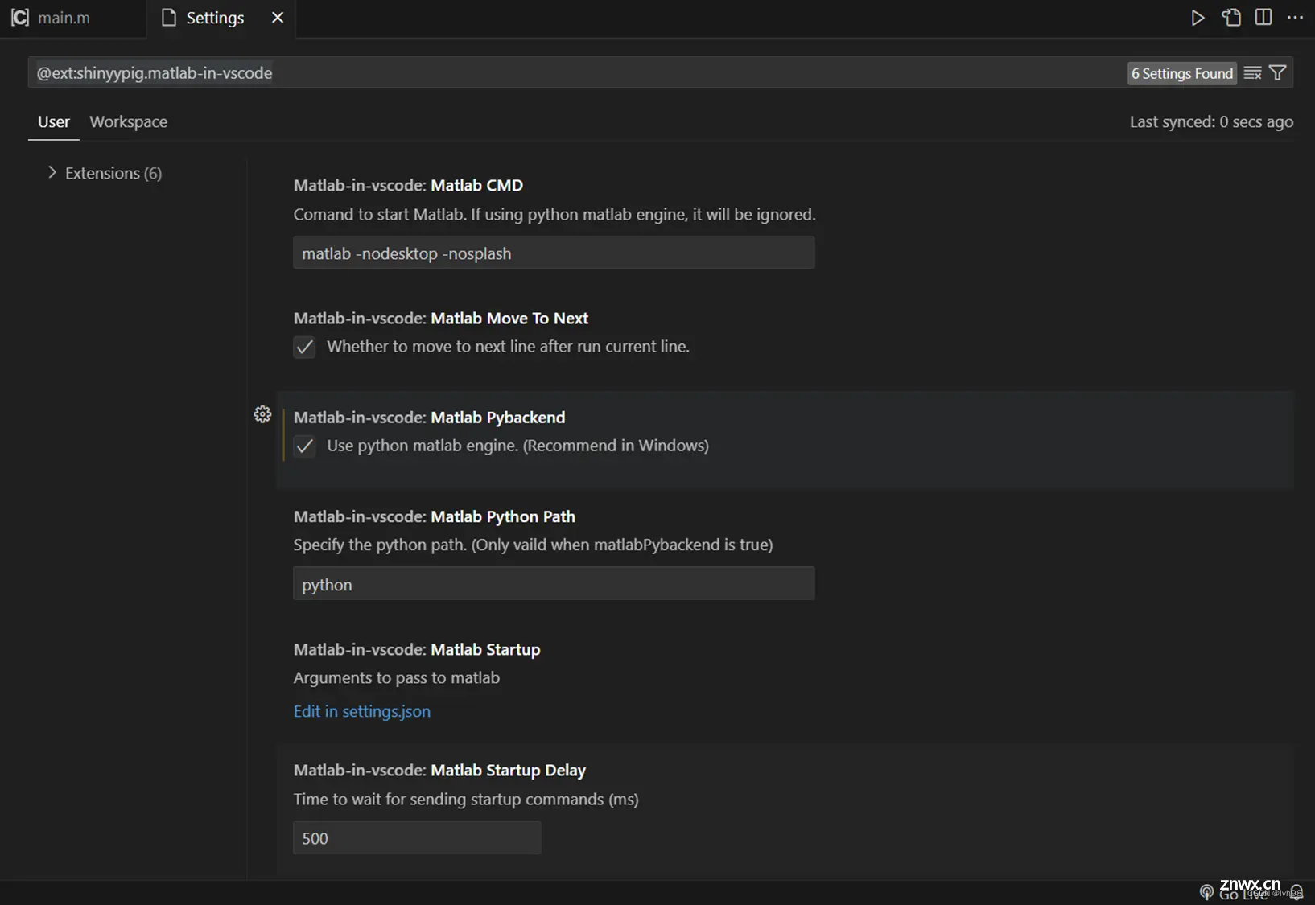Viewport: 1315px width, 905px height.
Task: Select the Matlab Startup Delay title
Action: [x=439, y=770]
